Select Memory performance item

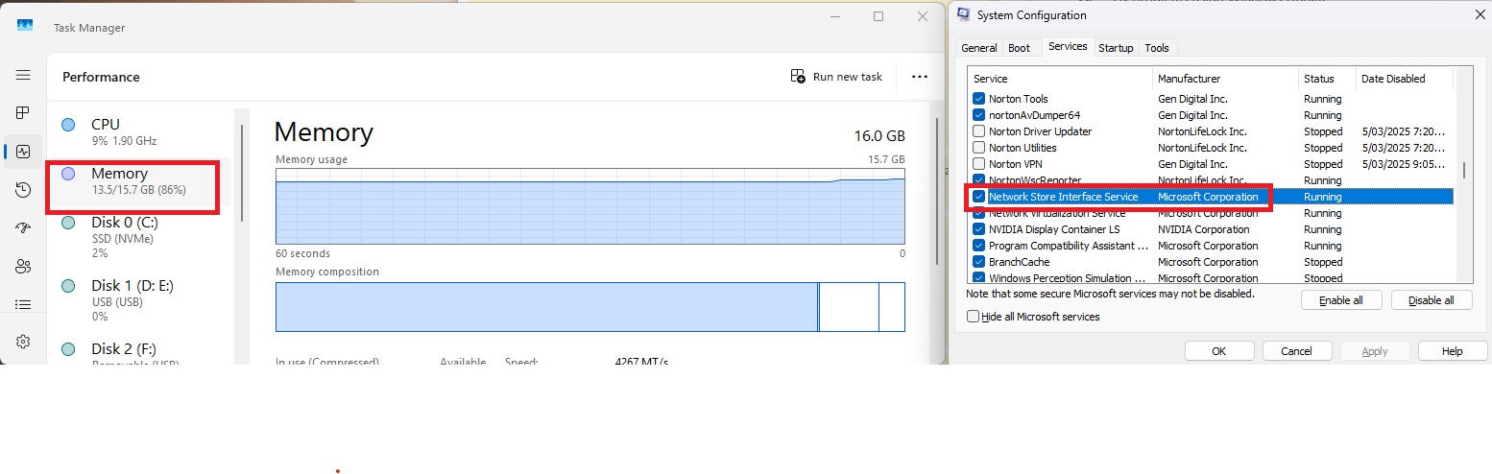[142, 181]
